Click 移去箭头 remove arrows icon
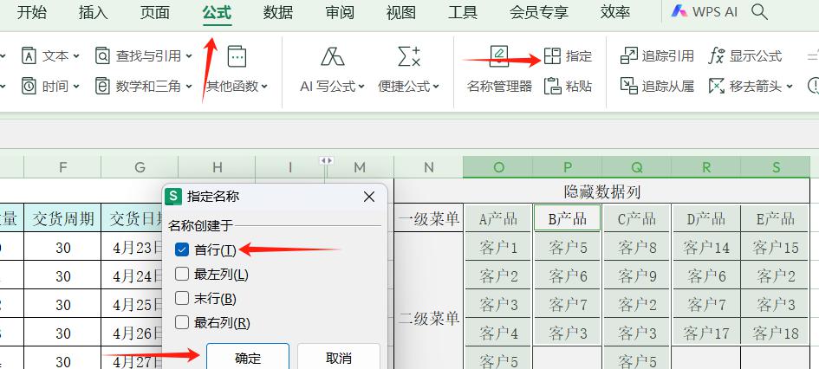The image size is (819, 369). (x=717, y=86)
